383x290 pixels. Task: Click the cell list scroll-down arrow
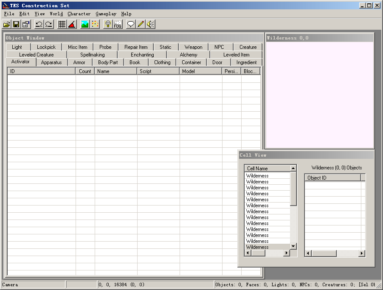pyautogui.click(x=293, y=246)
